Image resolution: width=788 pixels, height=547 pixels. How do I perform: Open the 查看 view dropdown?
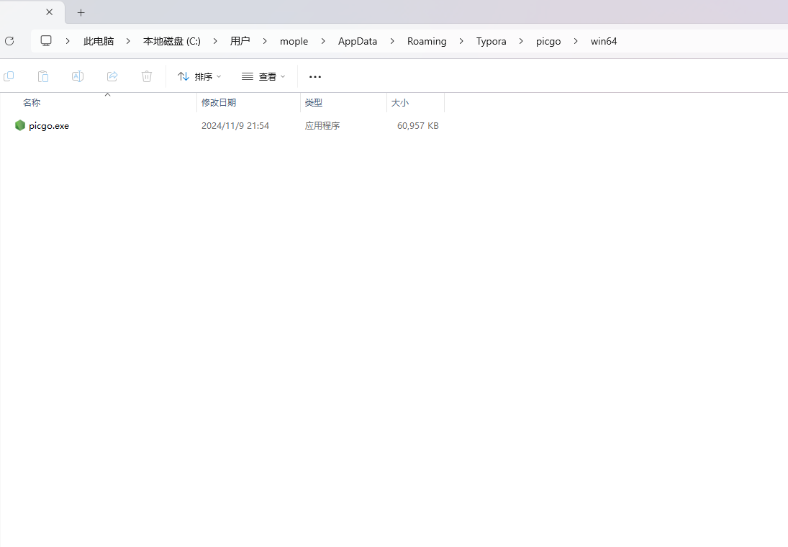tap(263, 76)
